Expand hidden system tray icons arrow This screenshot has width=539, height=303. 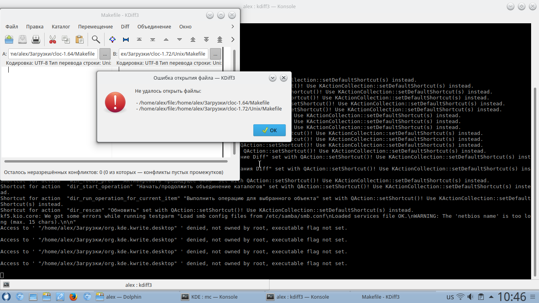click(x=491, y=297)
